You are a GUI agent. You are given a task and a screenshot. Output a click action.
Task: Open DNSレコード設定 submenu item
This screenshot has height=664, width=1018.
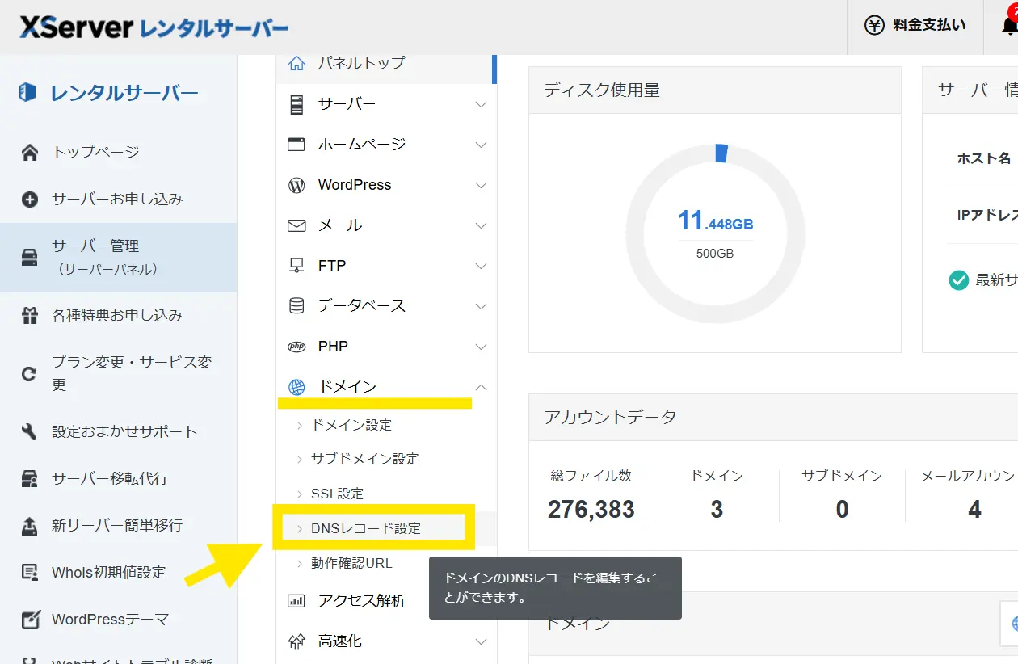366,528
